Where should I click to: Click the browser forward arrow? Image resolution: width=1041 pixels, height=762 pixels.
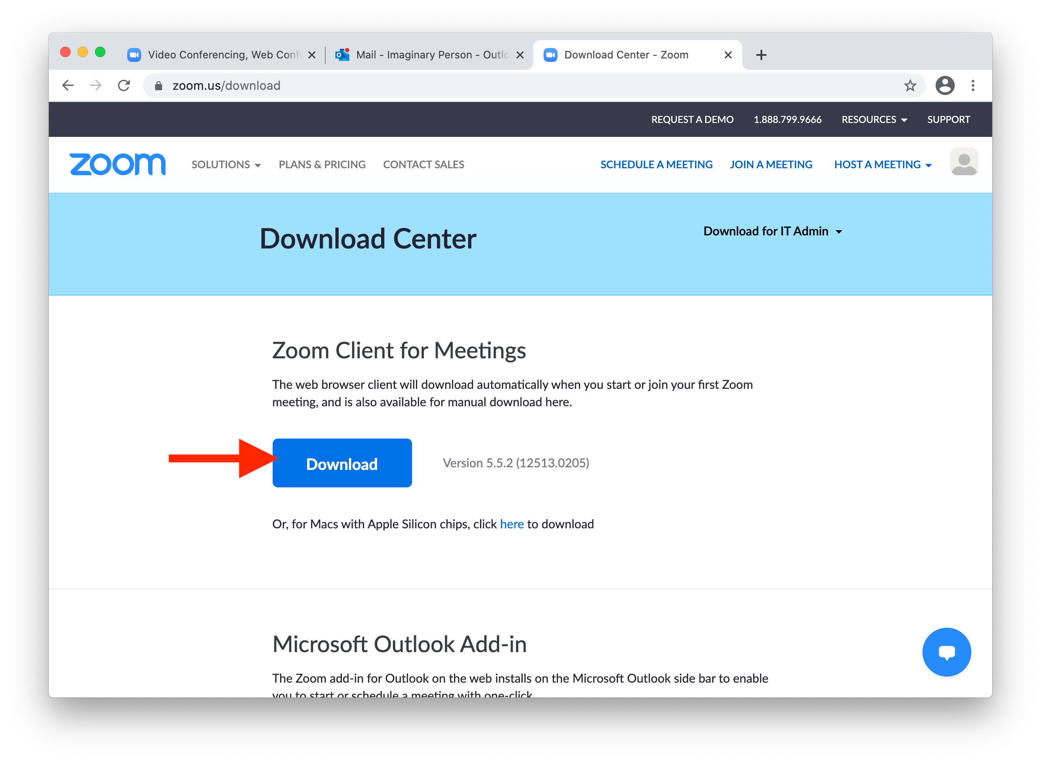[96, 85]
